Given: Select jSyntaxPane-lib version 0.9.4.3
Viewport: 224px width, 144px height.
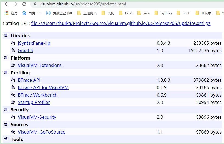Looking at the screenshot, I should pos(163,43).
